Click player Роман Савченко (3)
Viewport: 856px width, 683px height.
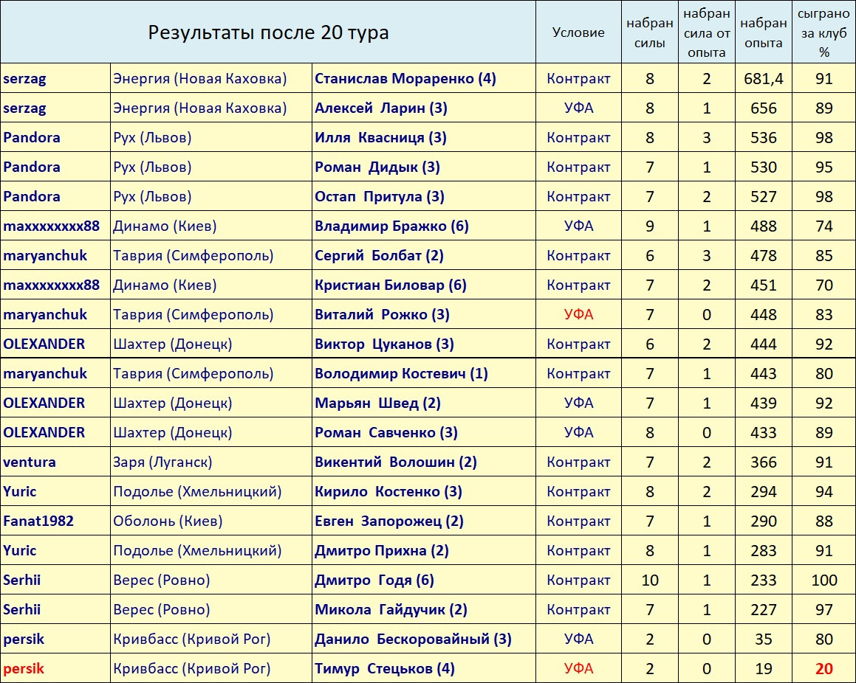(386, 432)
